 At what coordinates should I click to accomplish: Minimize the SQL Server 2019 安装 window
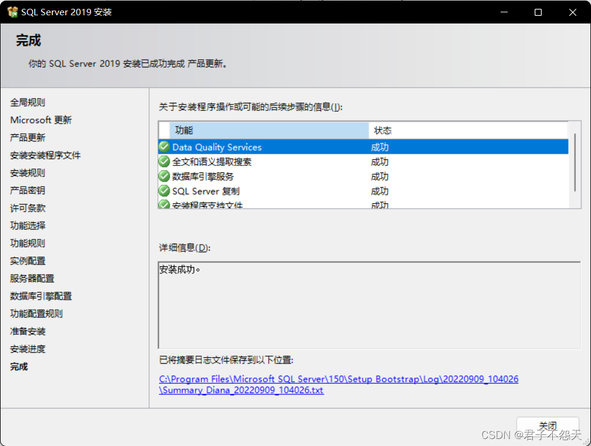[504, 12]
